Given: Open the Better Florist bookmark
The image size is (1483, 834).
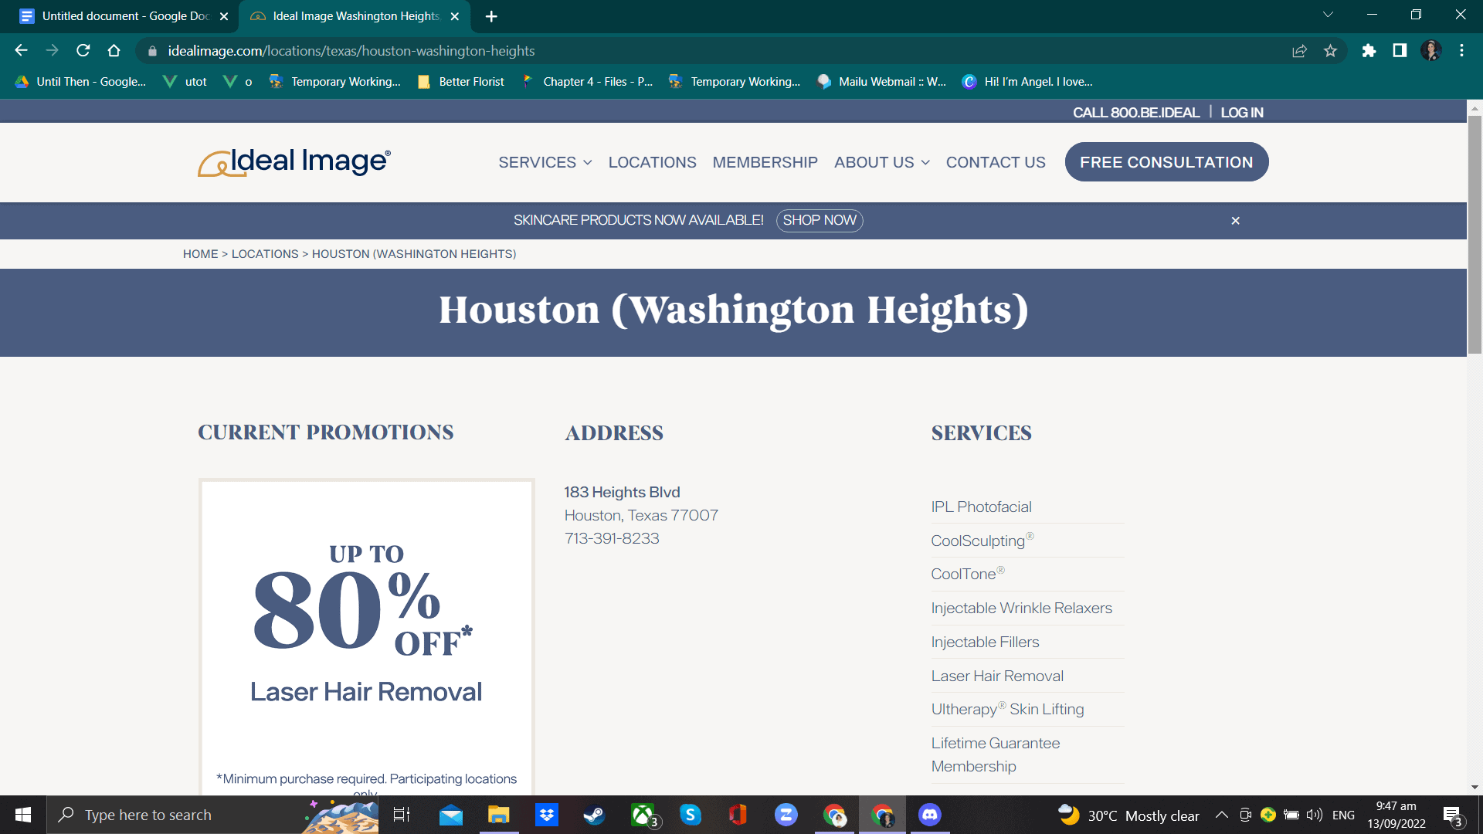Looking at the screenshot, I should 461,82.
